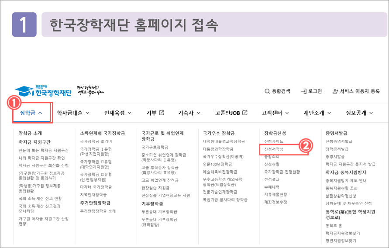The width and height of the screenshot is (389, 248).
Task: Open 통학로 홈 link
Action: pyautogui.click(x=334, y=225)
